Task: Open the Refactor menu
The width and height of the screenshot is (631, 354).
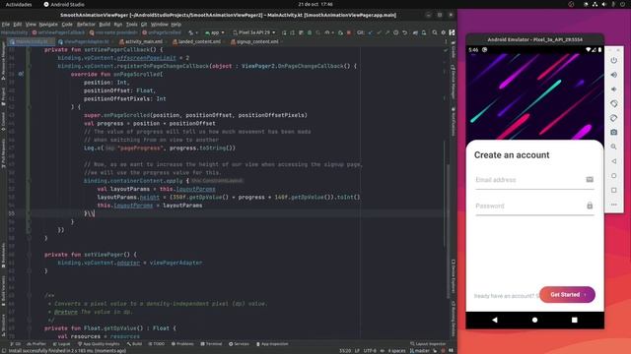Action: click(86, 24)
